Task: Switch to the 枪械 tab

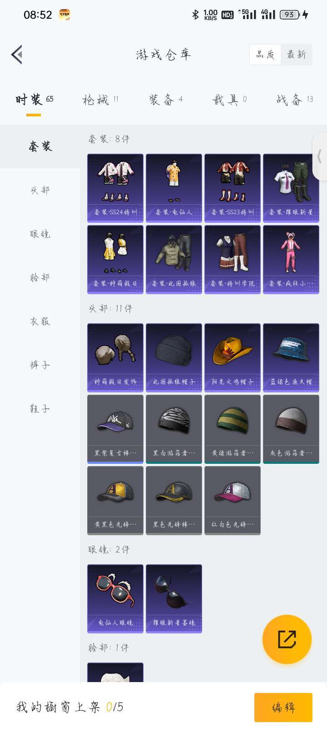Action: 100,100
